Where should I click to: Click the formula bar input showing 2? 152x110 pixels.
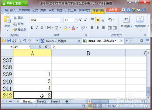click(x=100, y=47)
